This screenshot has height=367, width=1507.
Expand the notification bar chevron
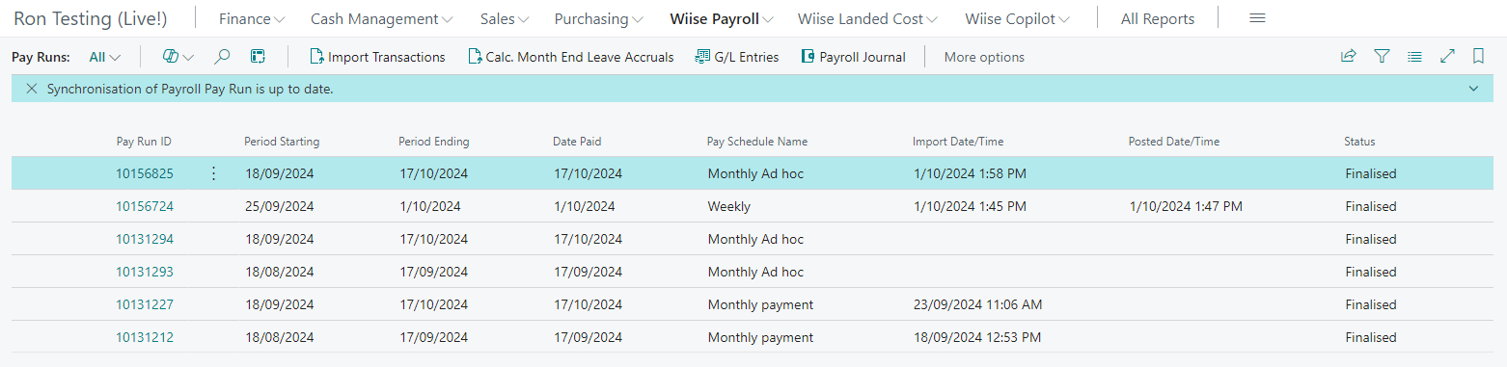tap(1473, 88)
